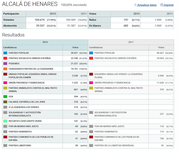Screen dimensions: 178x151
Task: Click the Imprimir link
Action: (169, 5)
